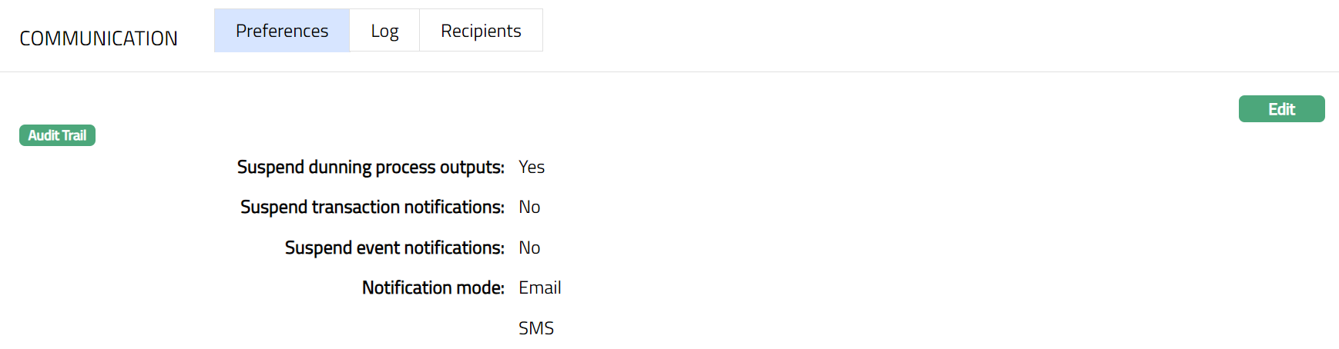1339x349 pixels.
Task: View the communication log history
Action: click(384, 31)
